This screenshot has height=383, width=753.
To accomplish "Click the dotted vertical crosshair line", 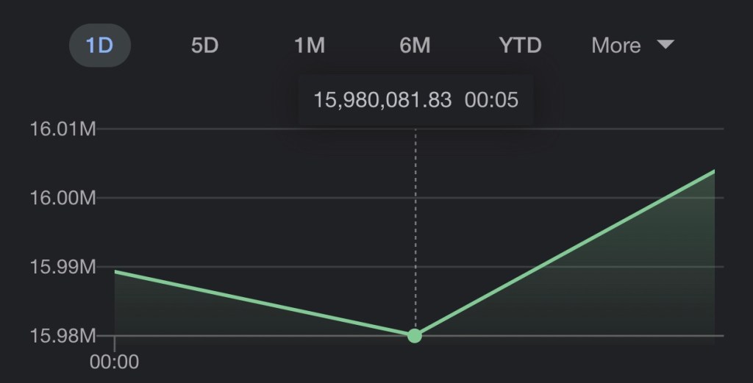I will point(415,221).
